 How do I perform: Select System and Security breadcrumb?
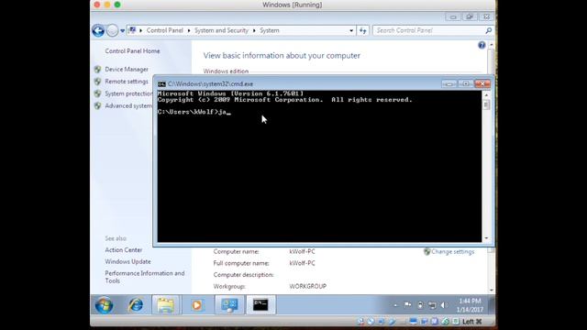coord(221,30)
